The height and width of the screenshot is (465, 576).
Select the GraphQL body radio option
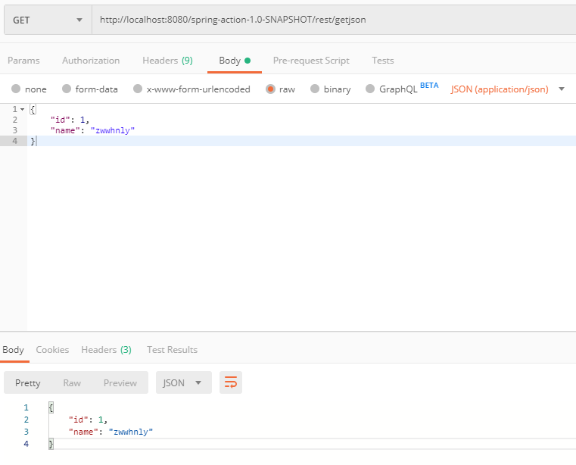(370, 89)
